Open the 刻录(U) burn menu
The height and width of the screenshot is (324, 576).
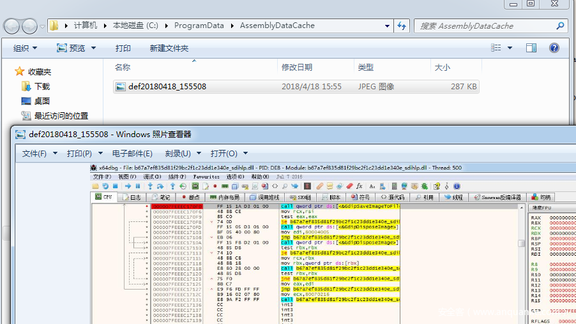pyautogui.click(x=183, y=154)
